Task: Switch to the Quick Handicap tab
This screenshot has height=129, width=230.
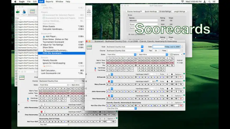Action: click(151, 11)
